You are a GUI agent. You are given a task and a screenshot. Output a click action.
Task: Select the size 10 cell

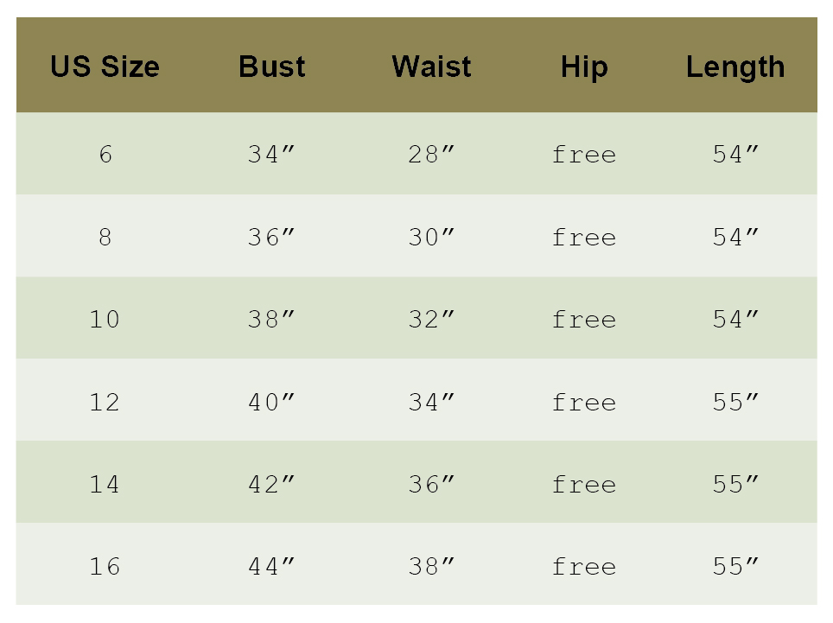click(x=105, y=320)
